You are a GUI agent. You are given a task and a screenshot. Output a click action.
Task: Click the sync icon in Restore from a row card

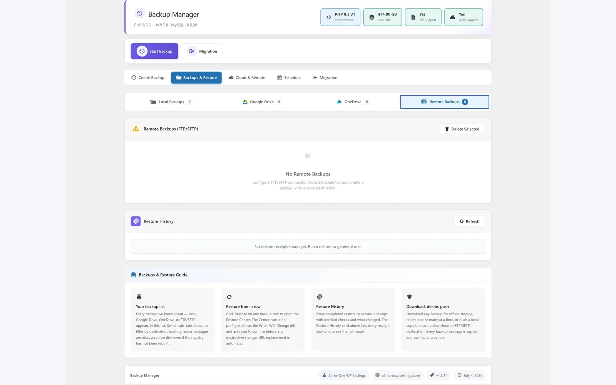(x=229, y=297)
